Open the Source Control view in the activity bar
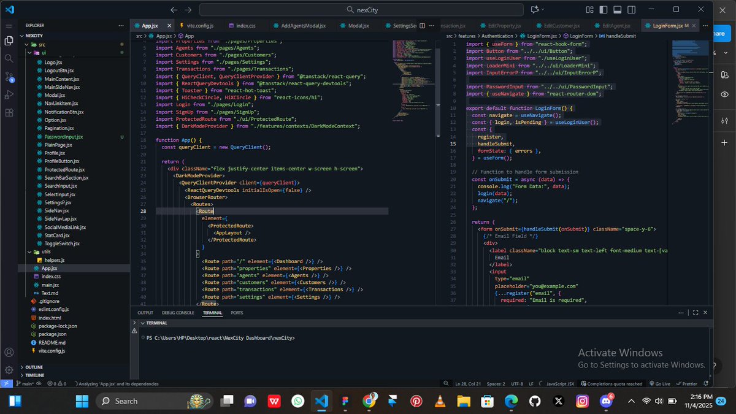 pyautogui.click(x=9, y=77)
